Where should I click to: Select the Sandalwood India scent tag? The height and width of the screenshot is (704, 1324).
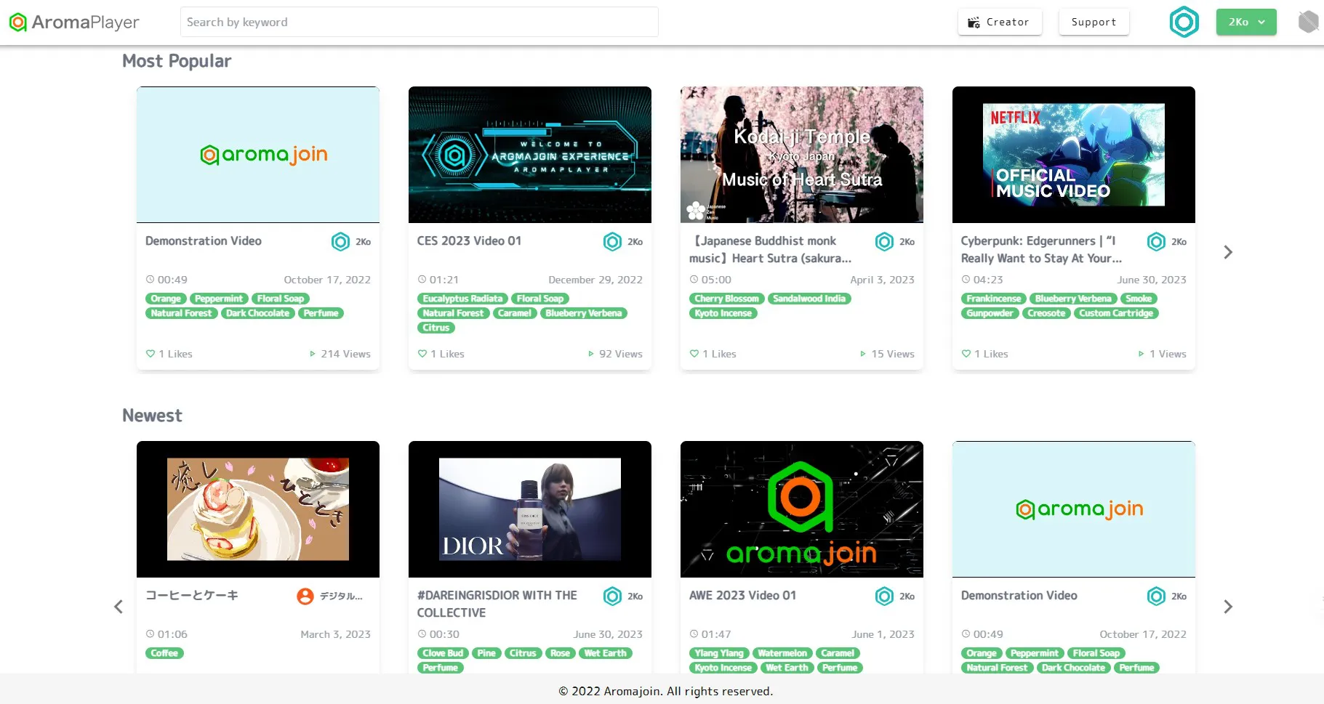click(809, 299)
